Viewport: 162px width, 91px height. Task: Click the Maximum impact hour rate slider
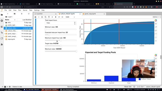coord(61,40)
